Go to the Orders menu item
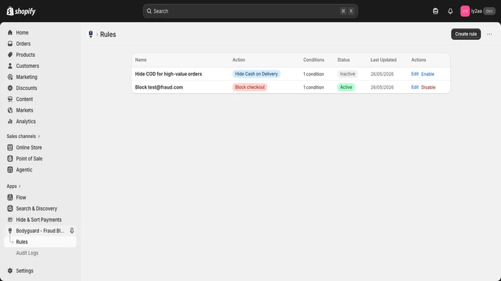This screenshot has width=501, height=281. [23, 44]
